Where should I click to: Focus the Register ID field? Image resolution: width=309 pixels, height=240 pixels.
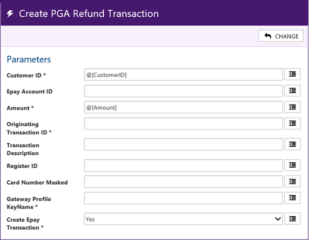point(183,166)
